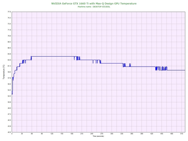The width and height of the screenshot is (188, 141).
Task: Click the 59.5 y-axis value
Action: 9,72
